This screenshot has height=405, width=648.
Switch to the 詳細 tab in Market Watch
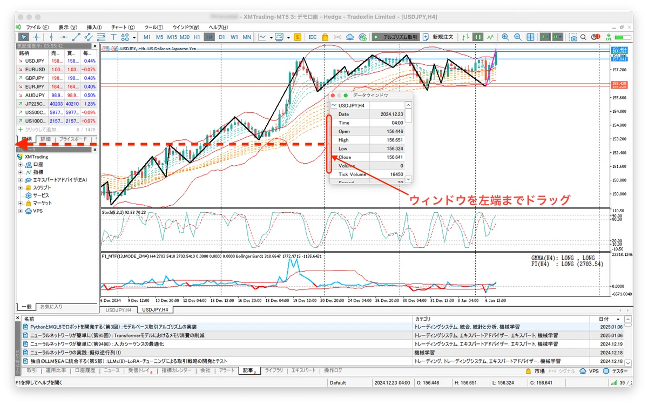pos(45,139)
